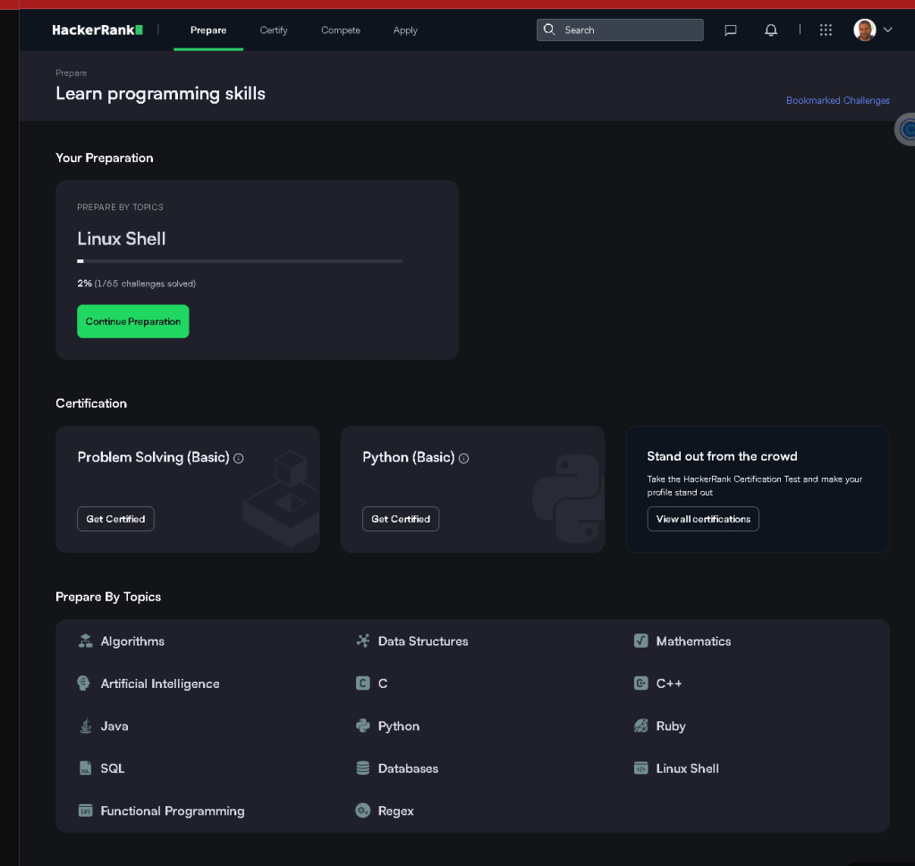Click the floating circular widget at right edge
This screenshot has width=915, height=866.
click(x=905, y=129)
